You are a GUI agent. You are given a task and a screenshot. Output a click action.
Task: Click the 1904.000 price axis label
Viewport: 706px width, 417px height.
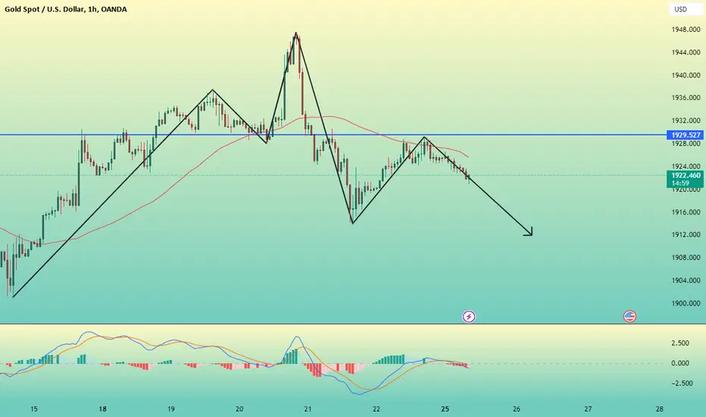click(686, 280)
